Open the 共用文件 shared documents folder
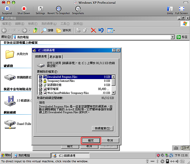190x164 pixels. click(17, 54)
